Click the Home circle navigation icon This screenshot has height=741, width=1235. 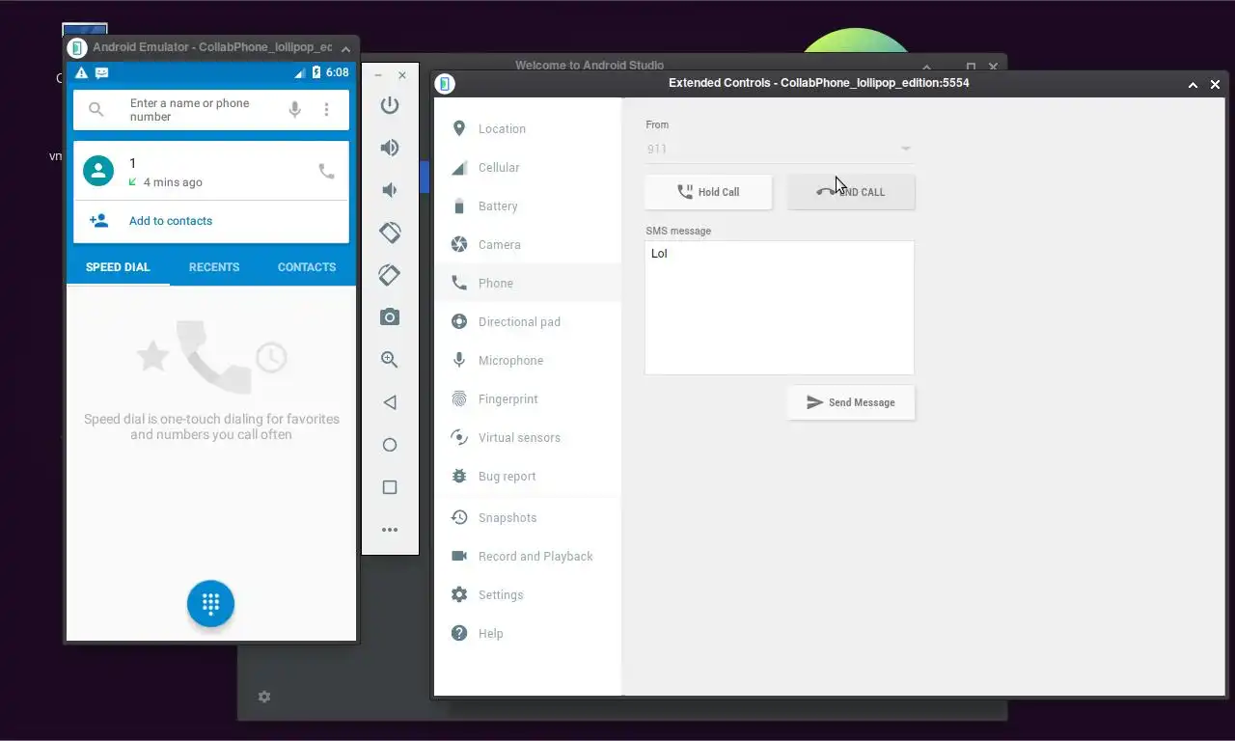click(x=390, y=445)
